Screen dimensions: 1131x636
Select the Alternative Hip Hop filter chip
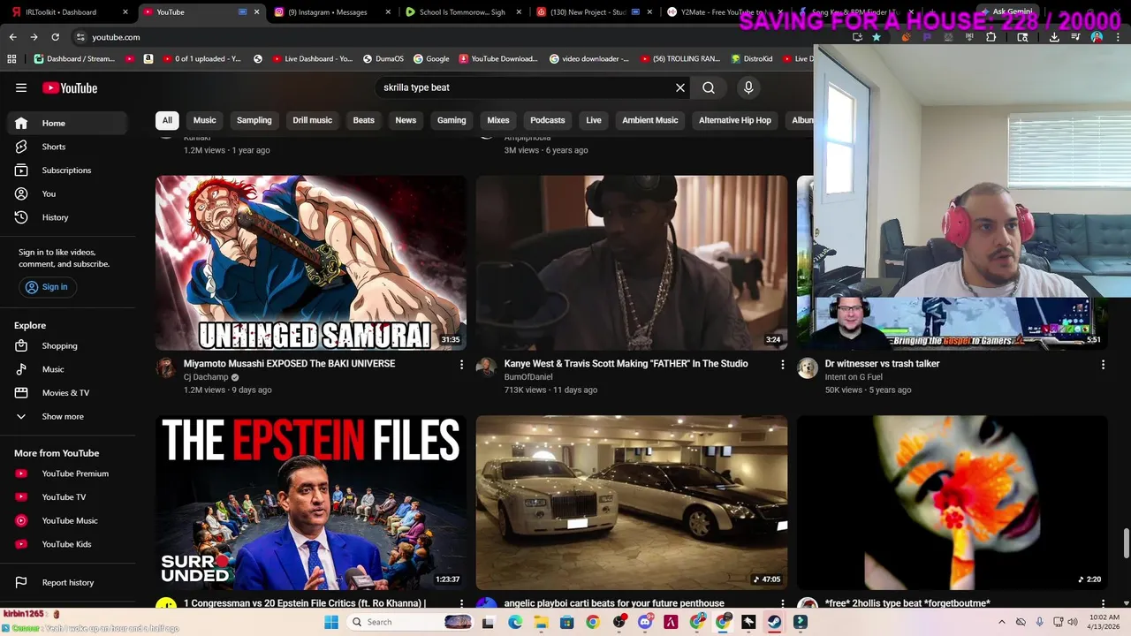tap(735, 120)
